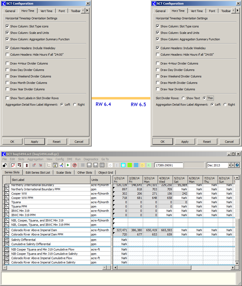Open the plot graph toolbar icon

click(49, 165)
